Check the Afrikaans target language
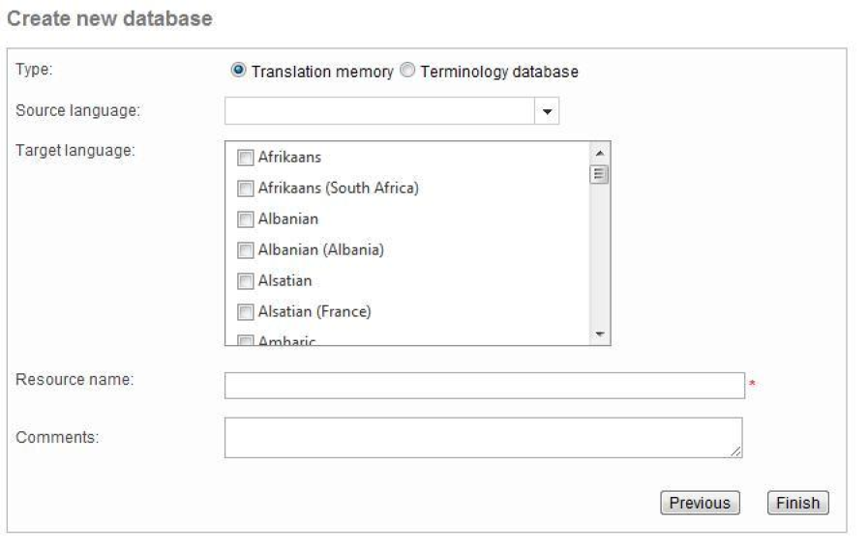The width and height of the screenshot is (868, 551). click(245, 157)
